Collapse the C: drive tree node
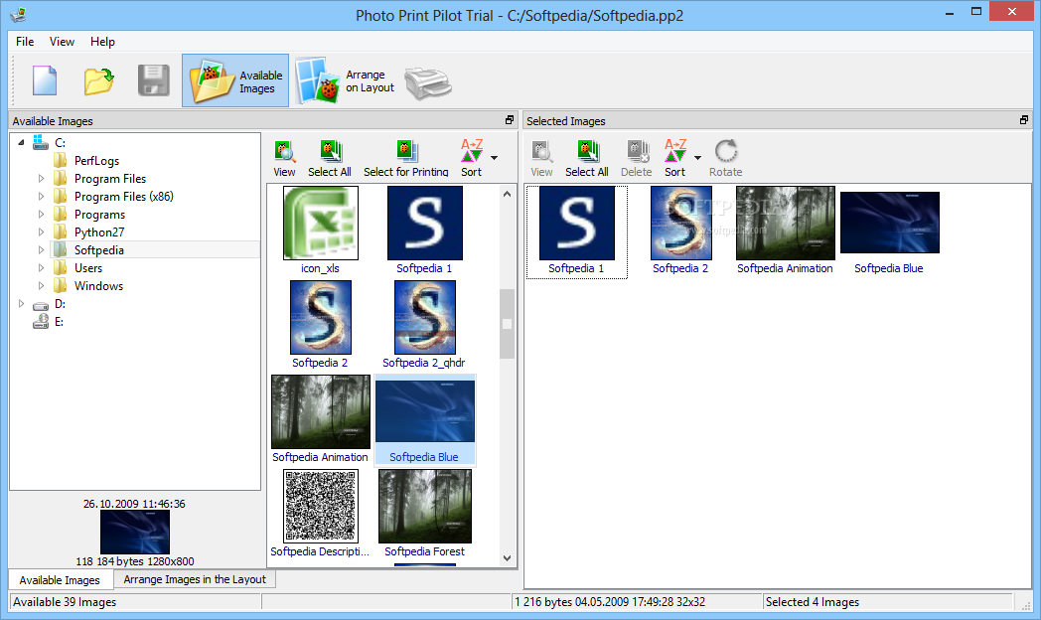The height and width of the screenshot is (620, 1041). pyautogui.click(x=21, y=143)
